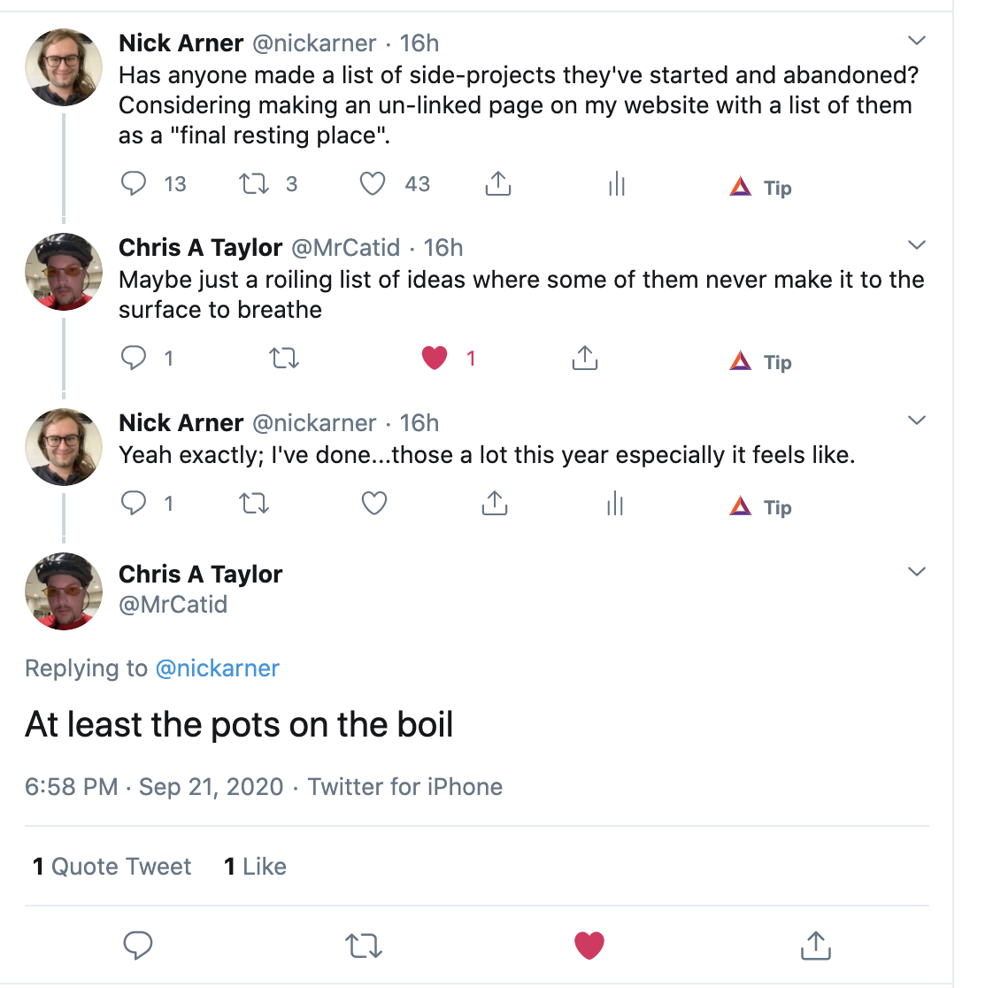Open options chevron on Nick Arner's first tweet
The image size is (993, 988).
[x=916, y=41]
